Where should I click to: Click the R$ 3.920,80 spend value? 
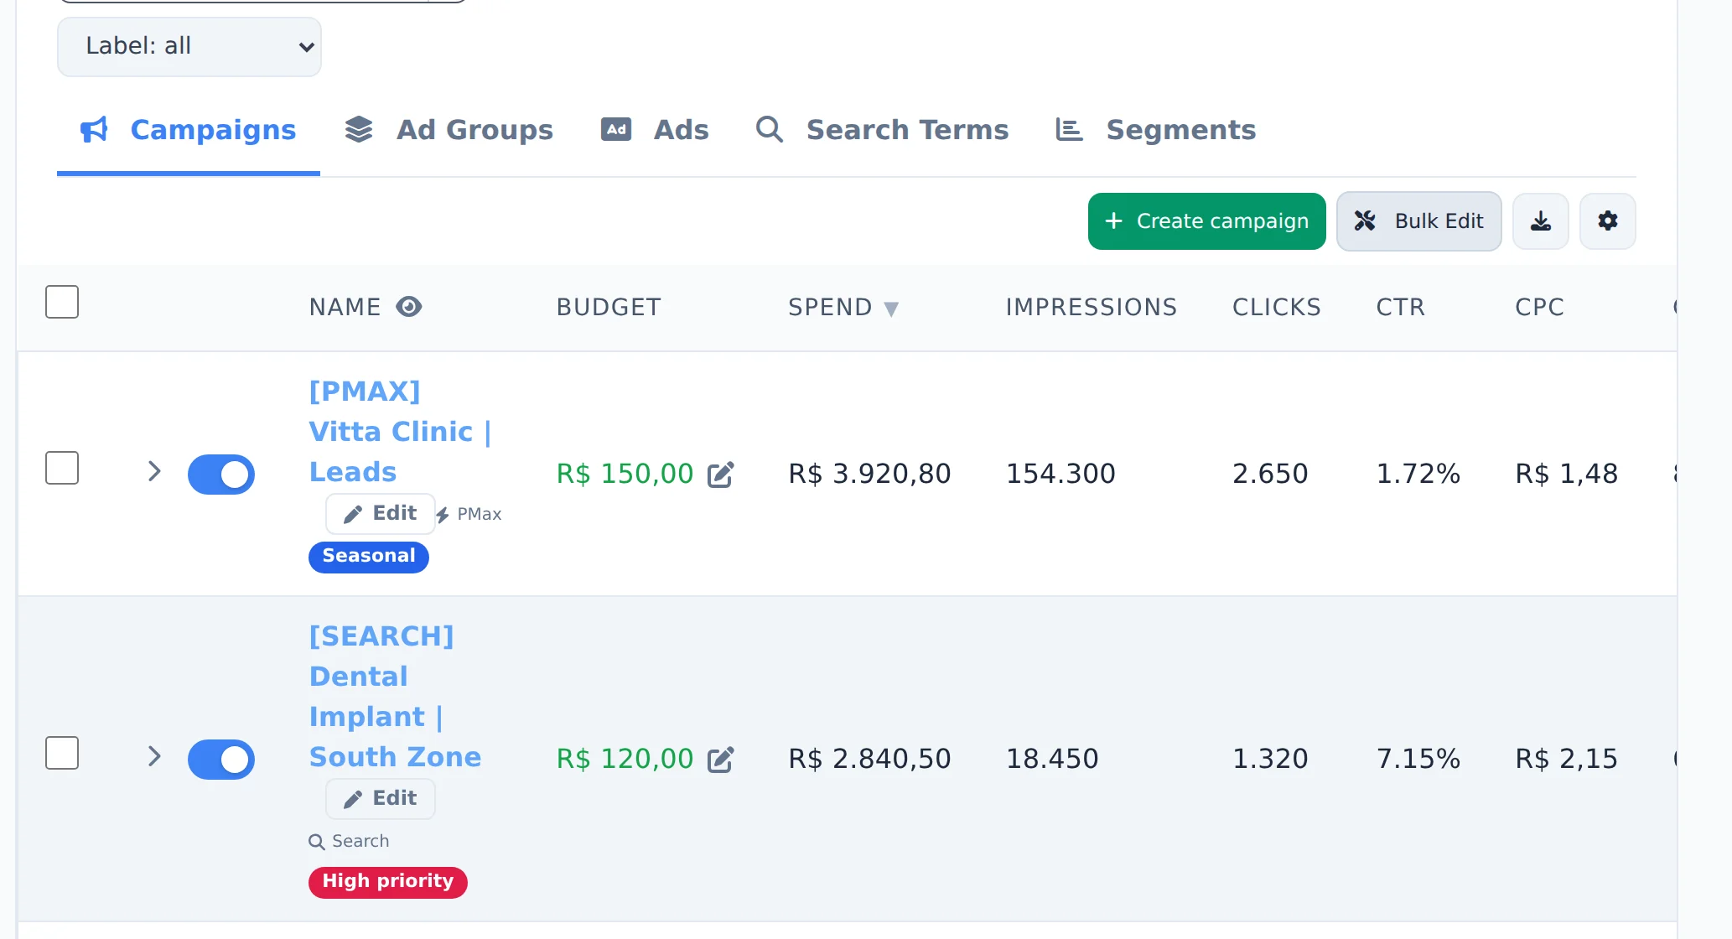tap(869, 475)
